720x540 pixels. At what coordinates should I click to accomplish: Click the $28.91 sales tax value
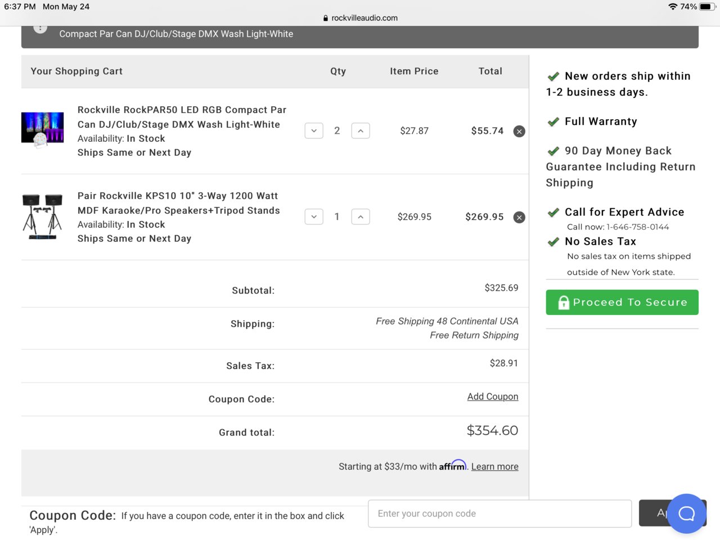tap(504, 363)
